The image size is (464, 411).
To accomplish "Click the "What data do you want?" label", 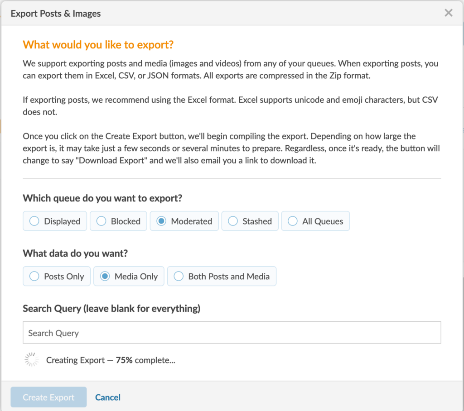I will [75, 253].
